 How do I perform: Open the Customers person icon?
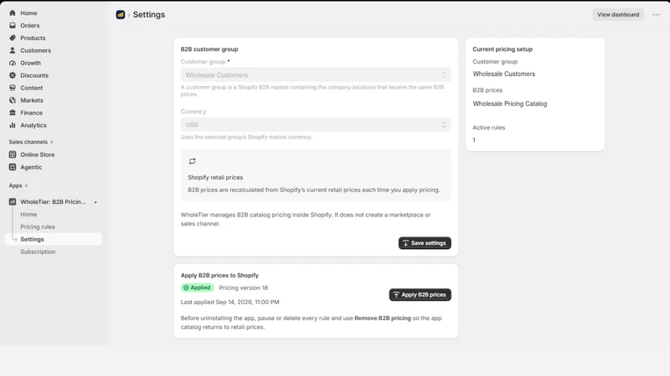click(x=13, y=50)
